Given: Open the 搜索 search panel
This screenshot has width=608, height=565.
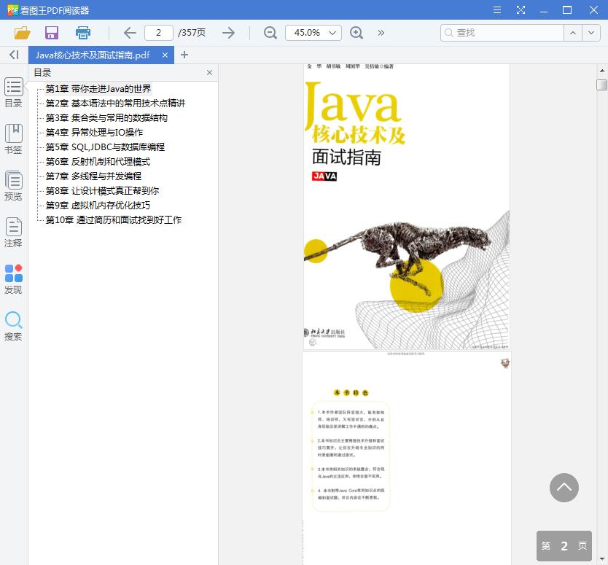Looking at the screenshot, I should point(14,326).
